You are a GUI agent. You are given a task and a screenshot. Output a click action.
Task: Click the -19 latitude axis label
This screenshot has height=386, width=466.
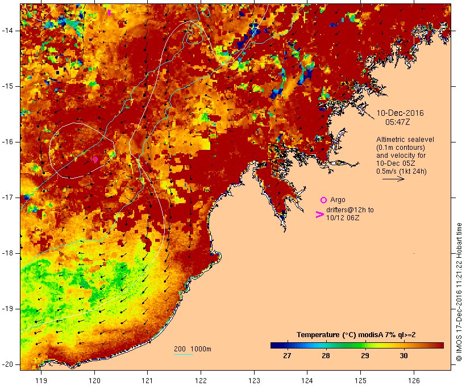click(7, 309)
